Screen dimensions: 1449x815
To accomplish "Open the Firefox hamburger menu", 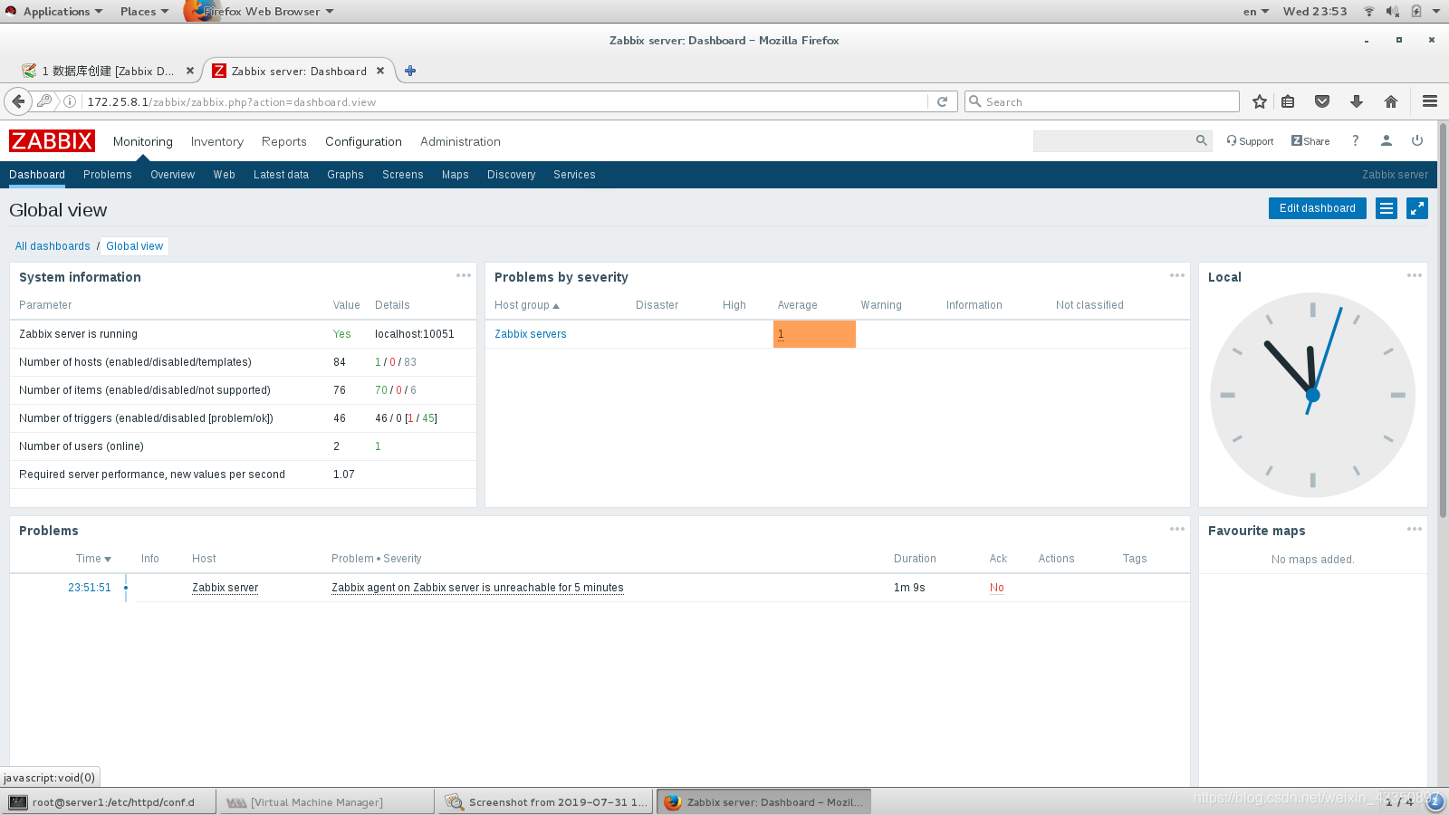I will click(x=1430, y=101).
